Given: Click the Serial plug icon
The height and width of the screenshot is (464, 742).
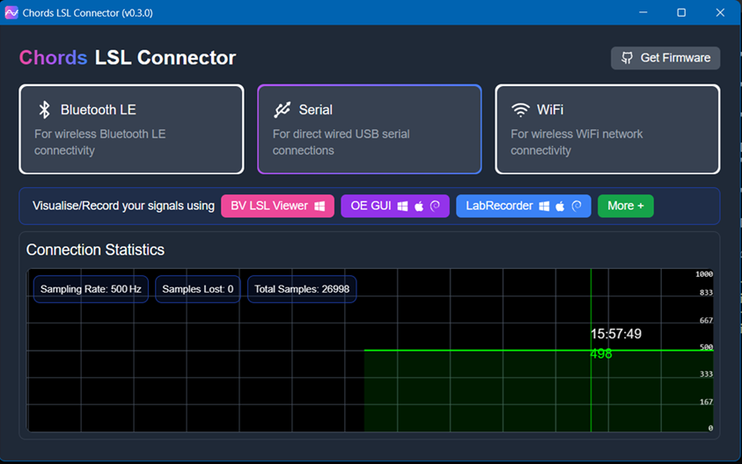Looking at the screenshot, I should pyautogui.click(x=282, y=110).
